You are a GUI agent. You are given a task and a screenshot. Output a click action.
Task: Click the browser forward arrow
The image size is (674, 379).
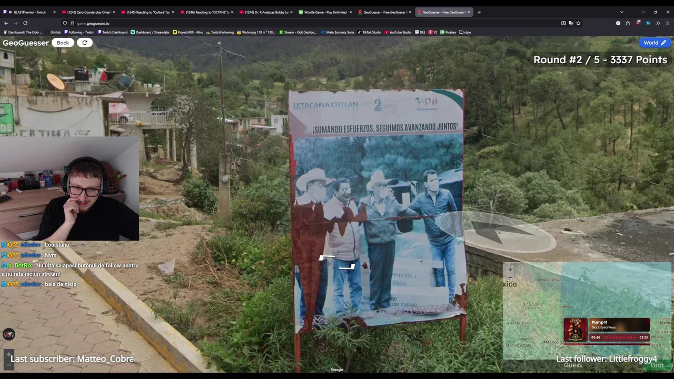tap(15, 23)
